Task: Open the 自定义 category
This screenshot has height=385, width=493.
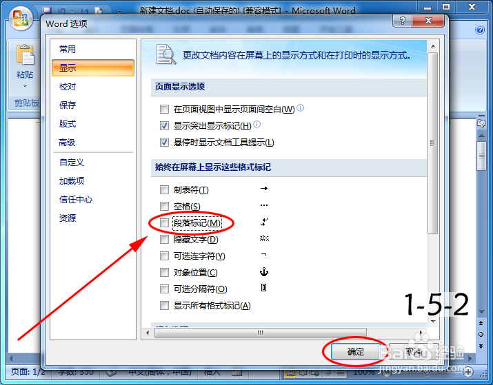Action: click(93, 163)
